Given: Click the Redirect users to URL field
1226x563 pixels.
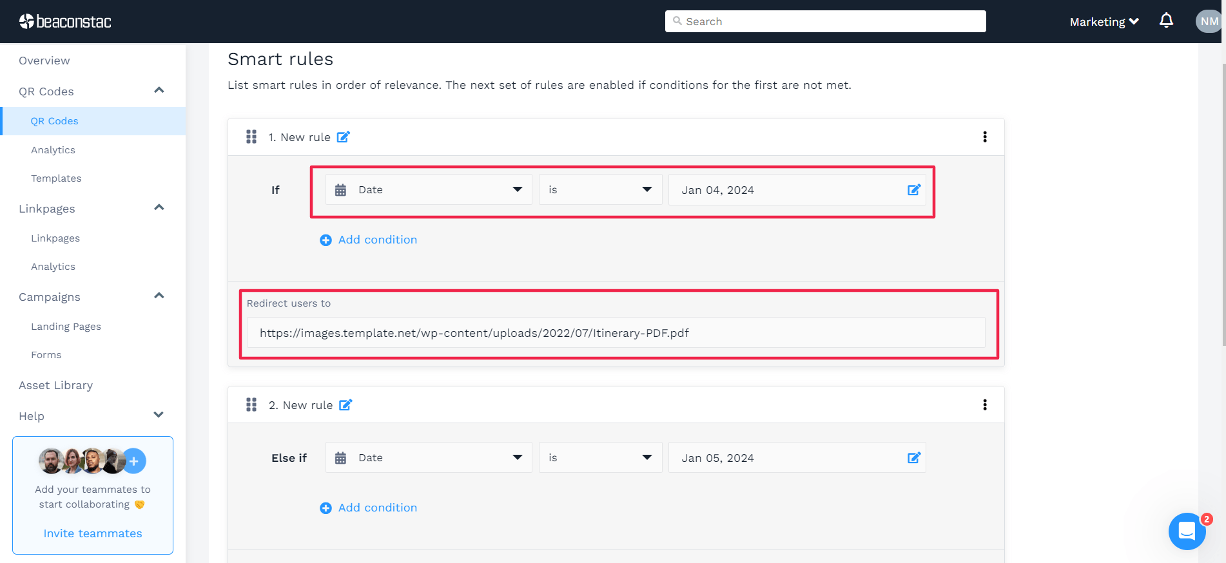Looking at the screenshot, I should click(x=616, y=333).
